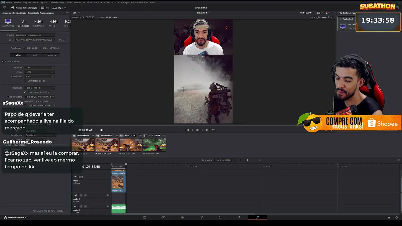Open render settings options three-dots menu
This screenshot has width=402, height=226.
coord(67,13)
